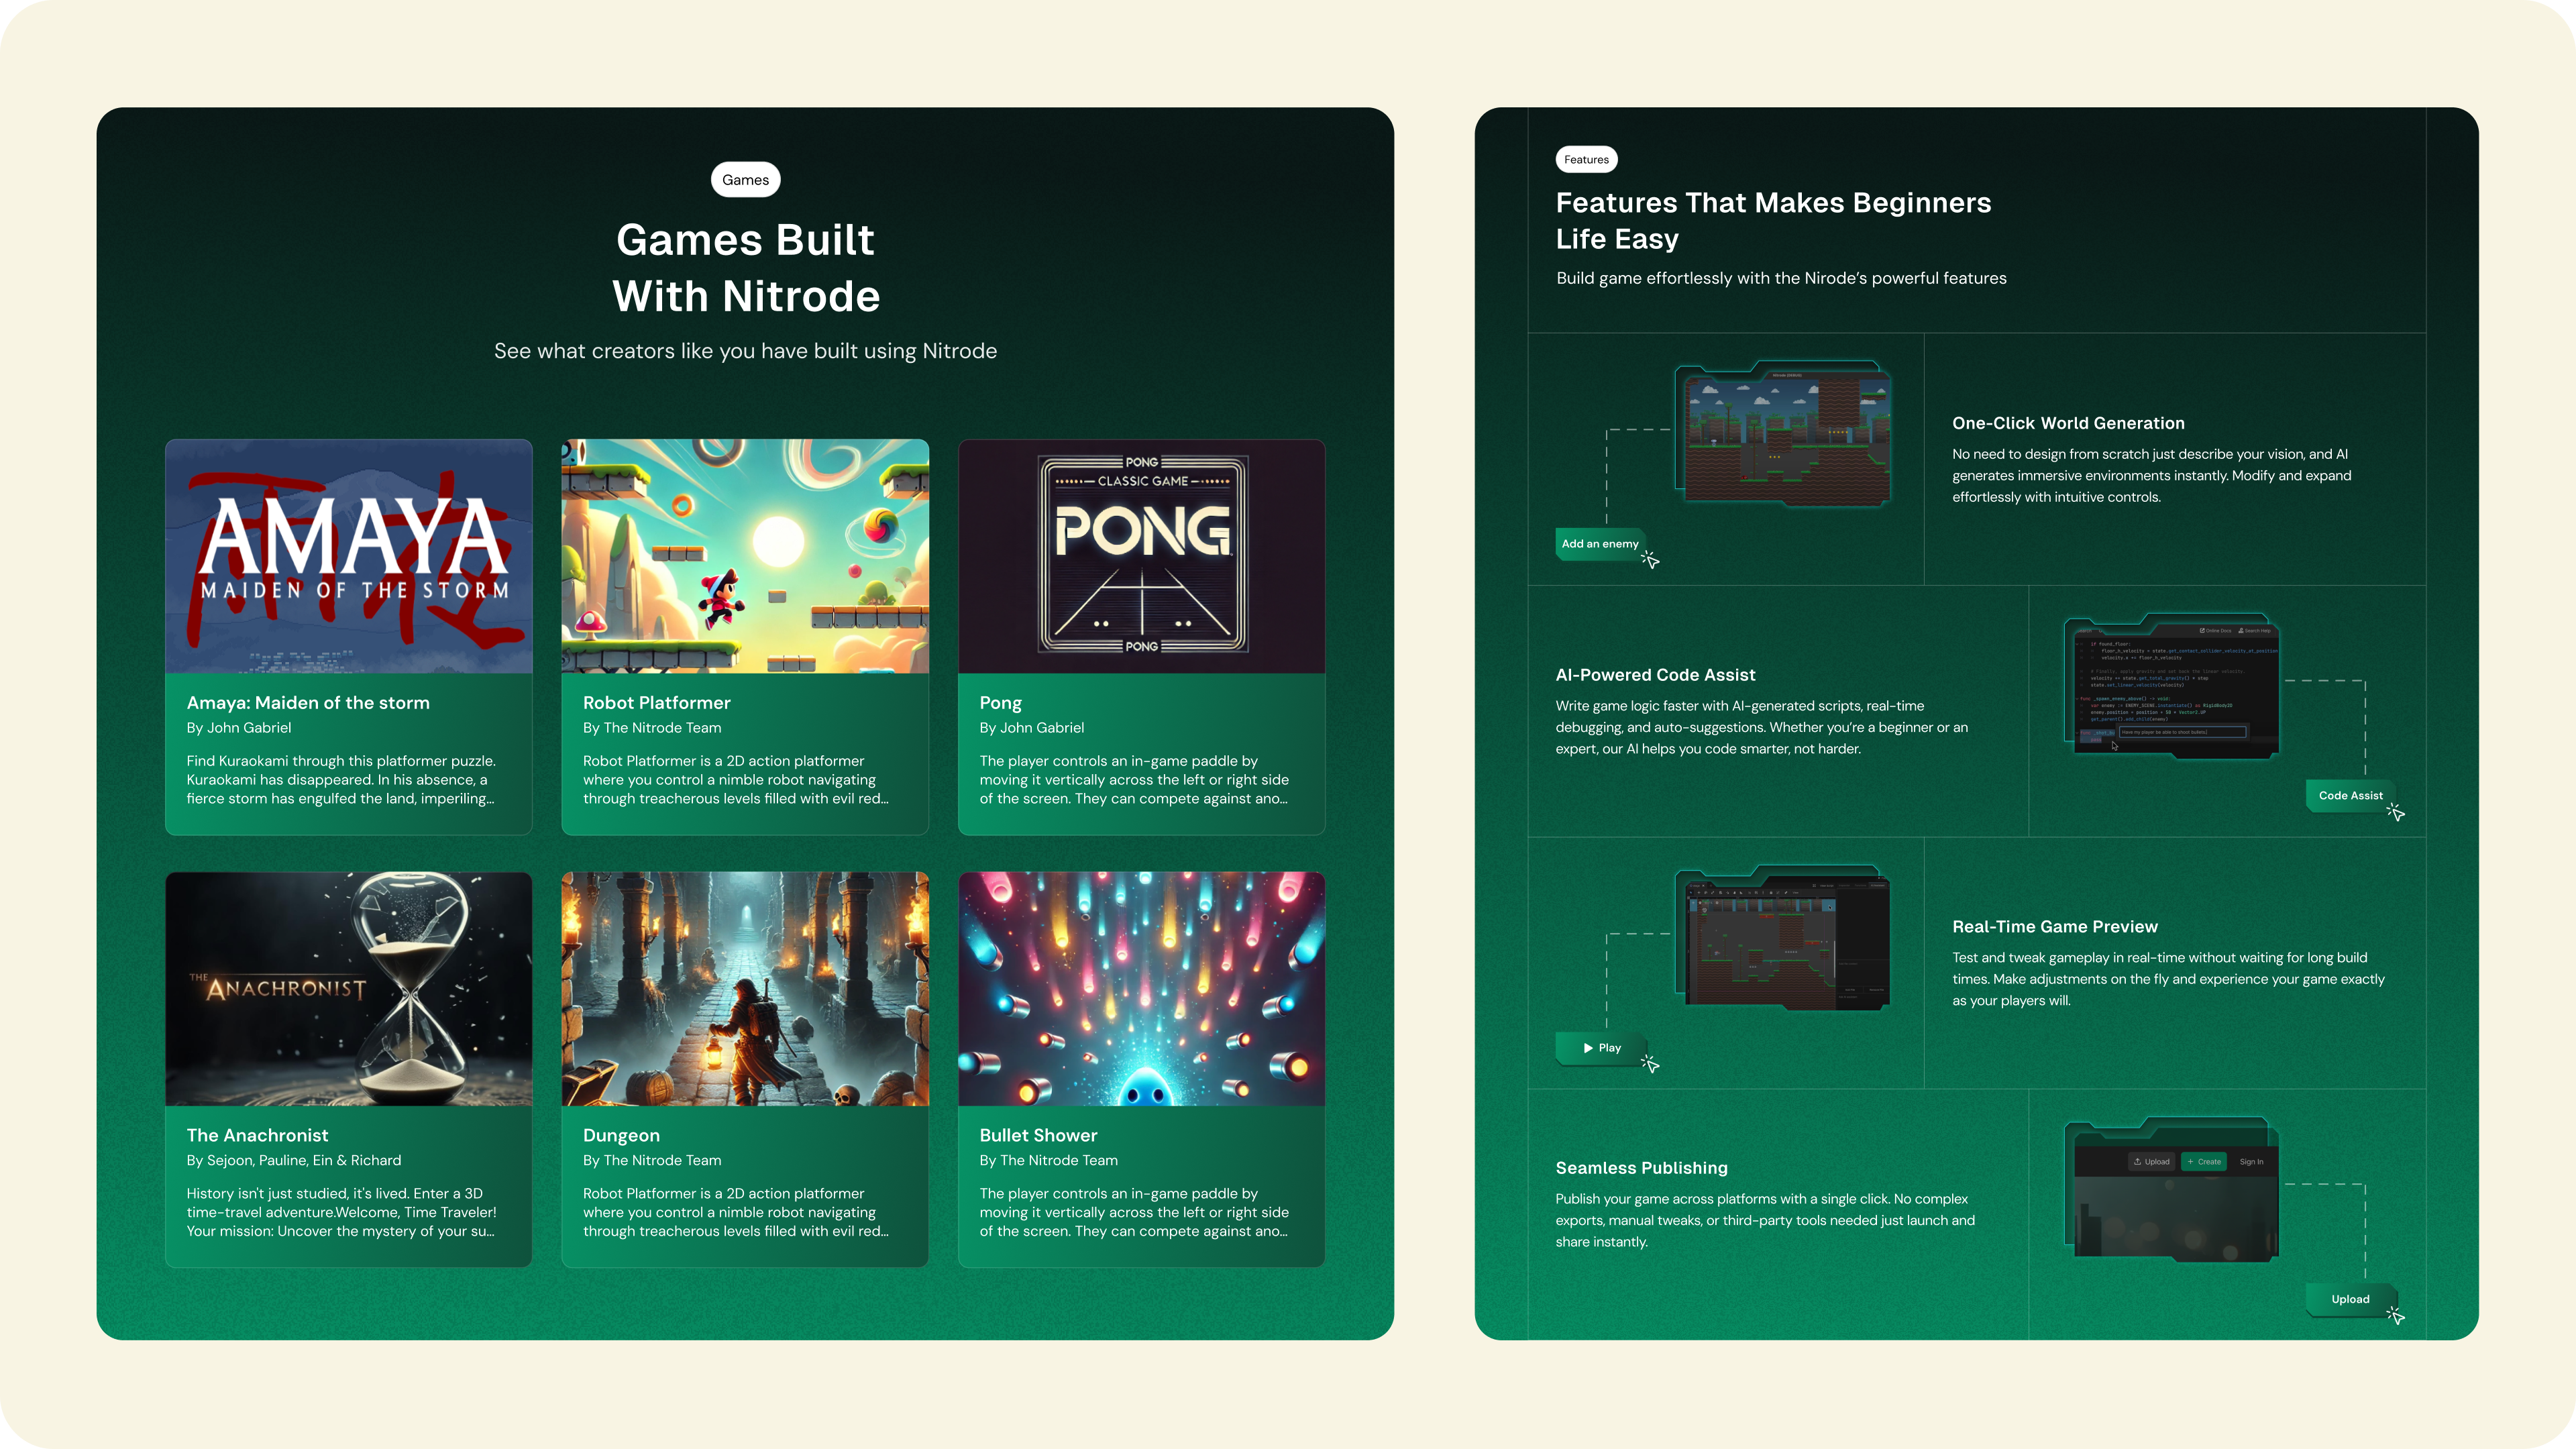Click the Games pill badge
This screenshot has height=1449, width=2576.
click(x=745, y=180)
